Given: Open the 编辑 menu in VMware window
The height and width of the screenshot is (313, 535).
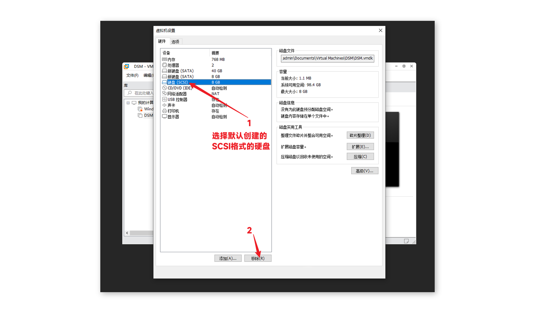Looking at the screenshot, I should coord(148,75).
